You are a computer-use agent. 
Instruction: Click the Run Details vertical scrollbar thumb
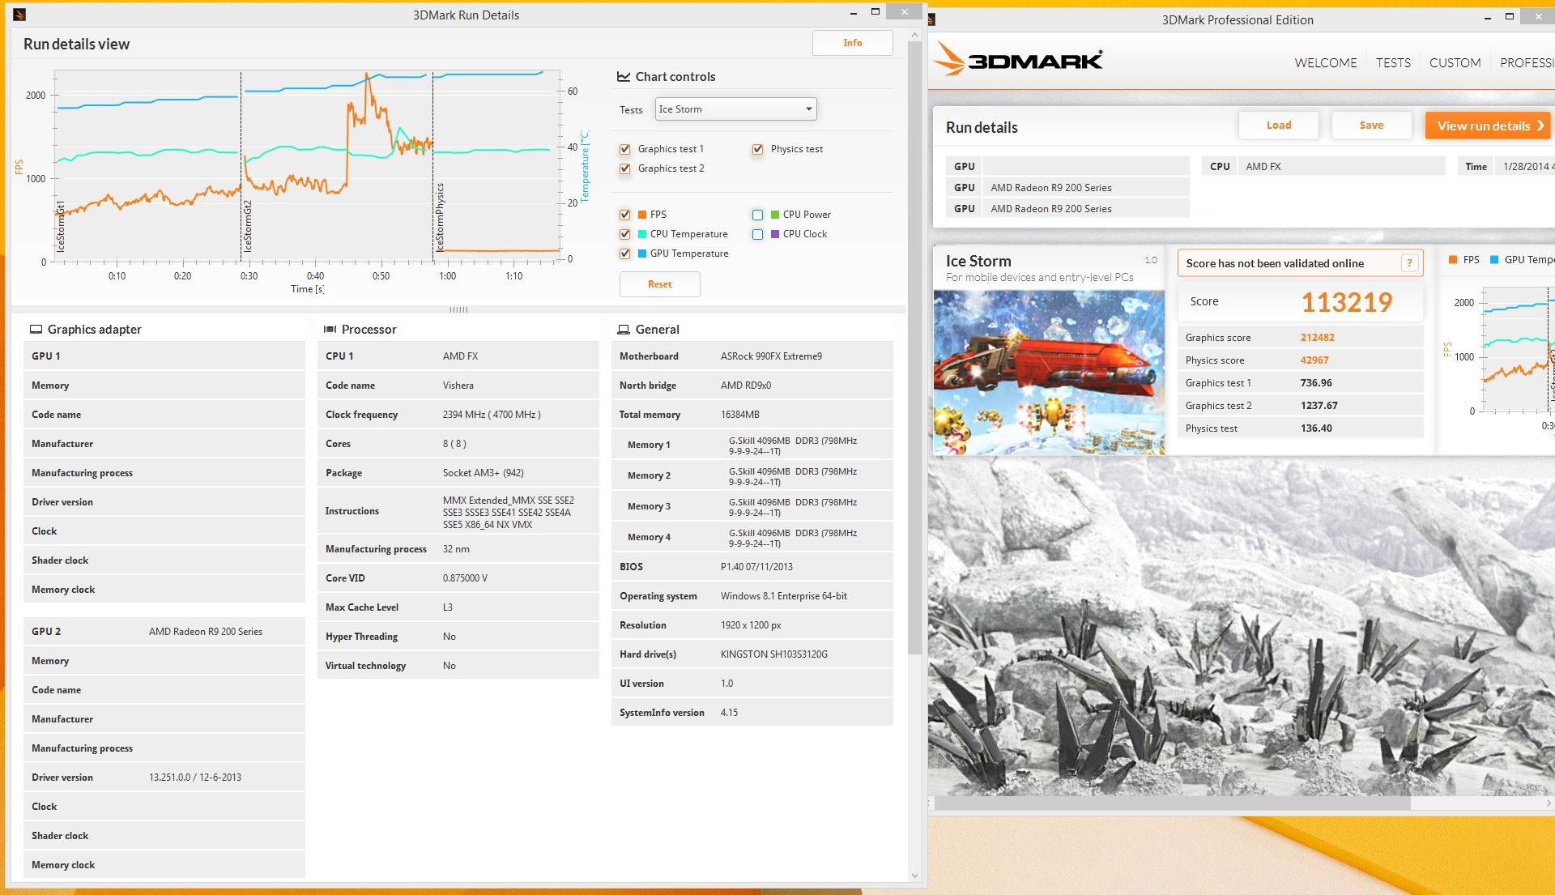pyautogui.click(x=914, y=348)
